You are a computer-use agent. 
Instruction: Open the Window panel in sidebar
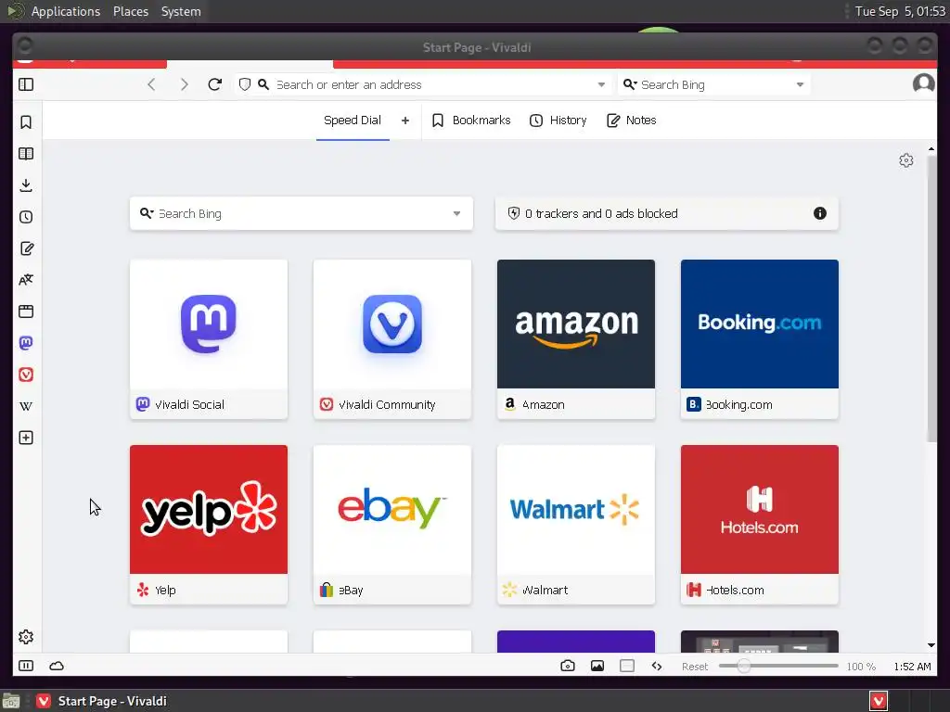[26, 311]
